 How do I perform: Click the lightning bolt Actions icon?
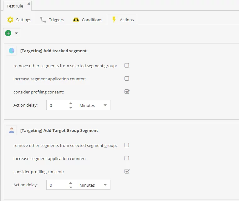pyautogui.click(x=114, y=19)
